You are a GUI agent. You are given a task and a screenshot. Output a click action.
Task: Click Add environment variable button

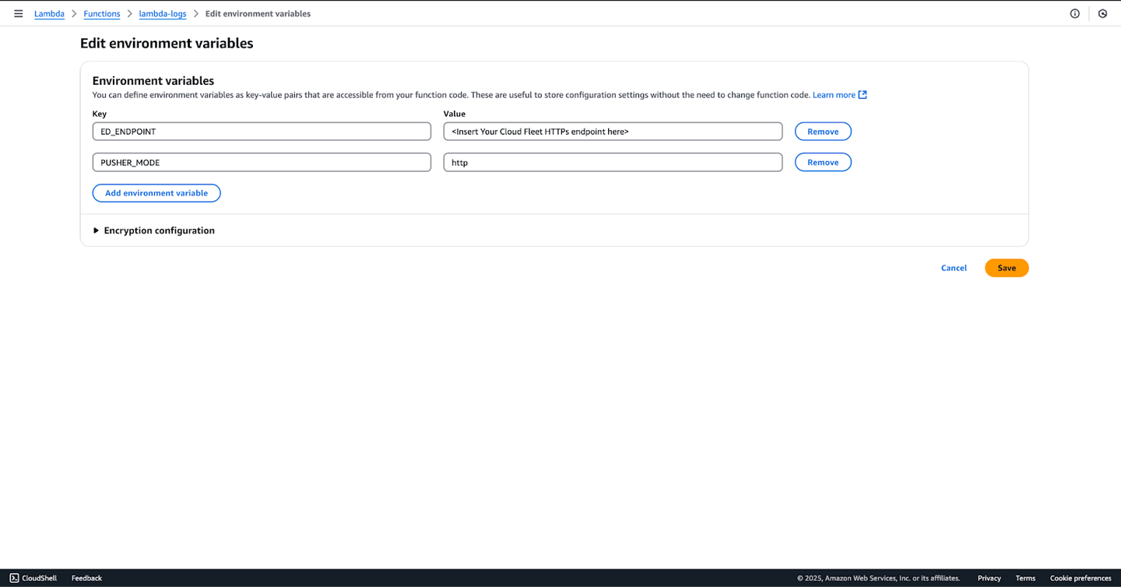tap(156, 193)
